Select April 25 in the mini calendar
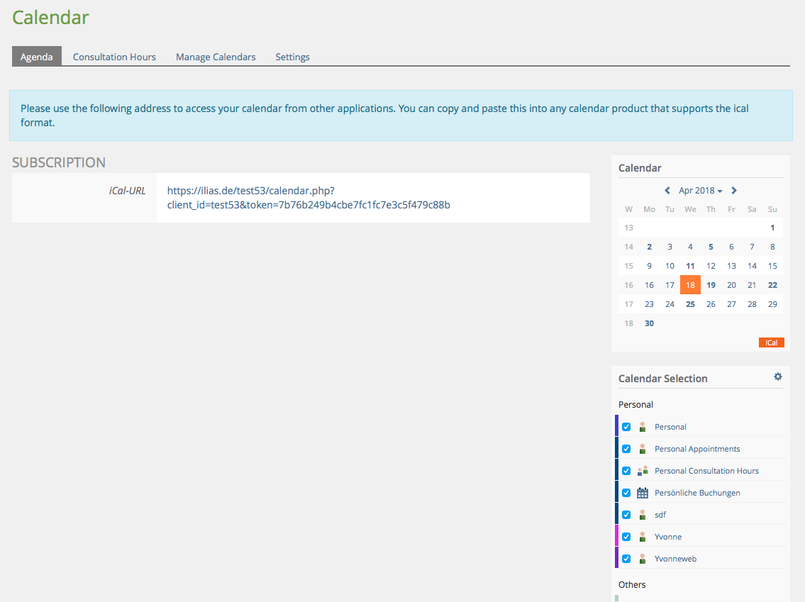This screenshot has width=805, height=602. 690,304
